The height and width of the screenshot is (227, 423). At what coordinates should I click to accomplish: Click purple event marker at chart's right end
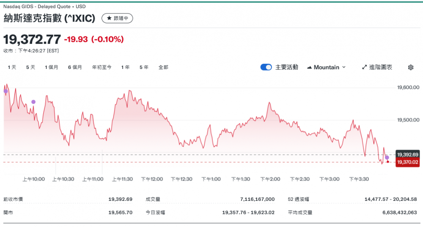pos(387,157)
